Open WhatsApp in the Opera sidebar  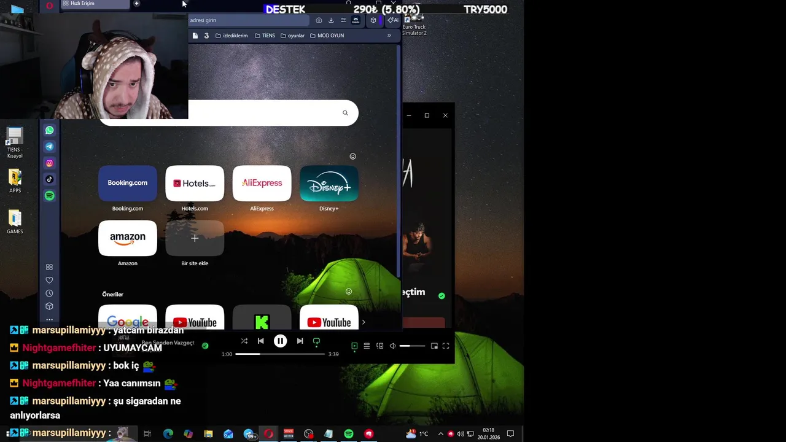click(50, 130)
